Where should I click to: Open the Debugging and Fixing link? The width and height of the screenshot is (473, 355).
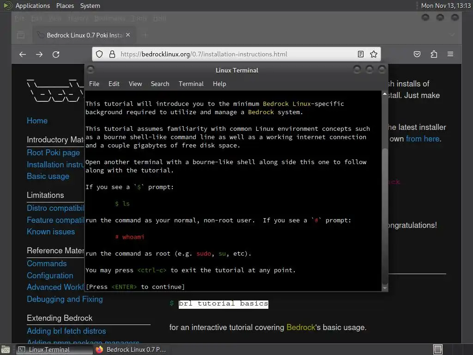[65, 299]
